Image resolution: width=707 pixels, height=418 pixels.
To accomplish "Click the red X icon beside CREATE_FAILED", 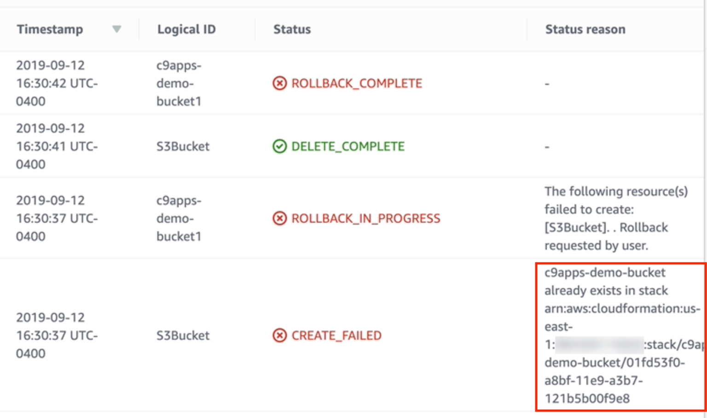I will (x=280, y=336).
